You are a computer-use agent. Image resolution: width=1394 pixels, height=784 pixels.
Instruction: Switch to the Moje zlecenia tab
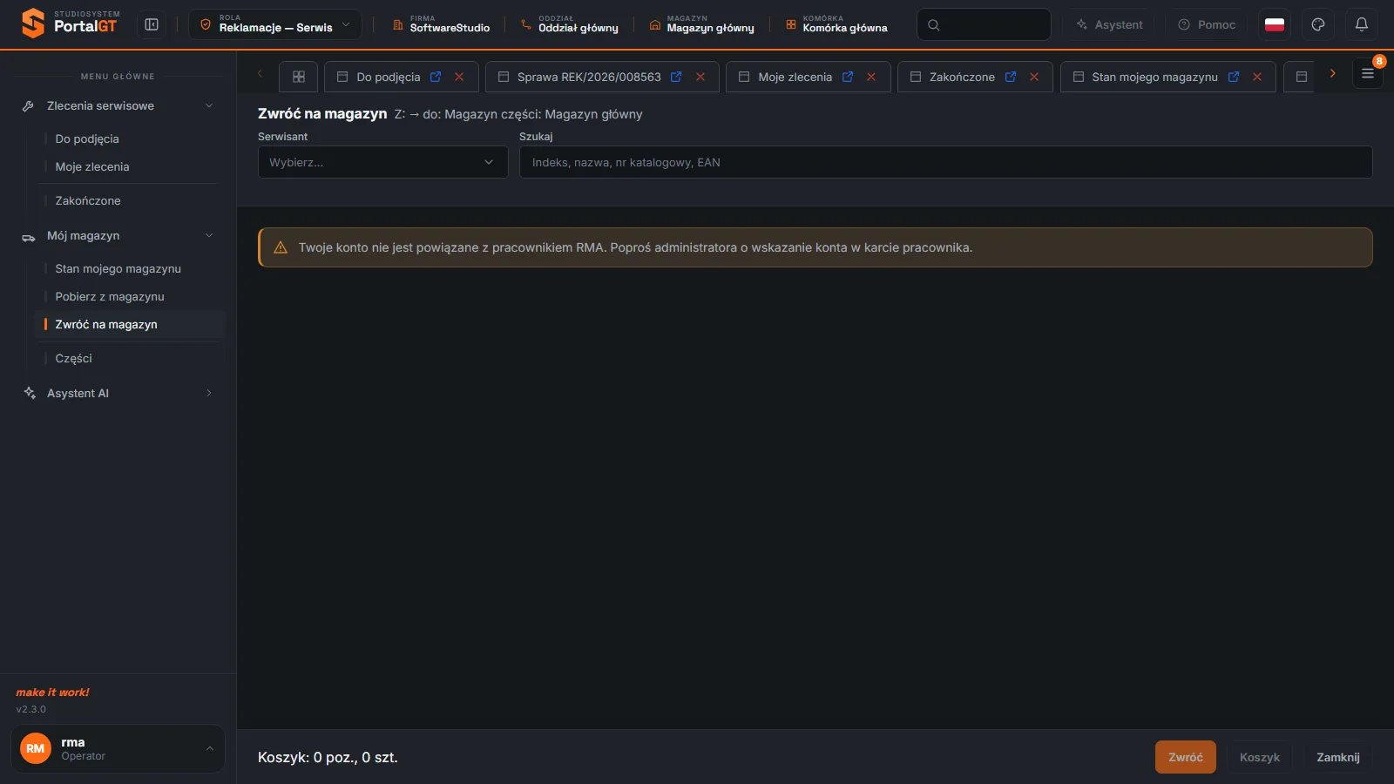pyautogui.click(x=795, y=77)
